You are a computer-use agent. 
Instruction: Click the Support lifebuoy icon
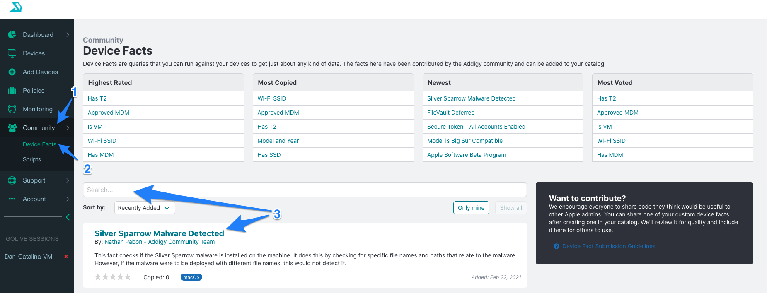coord(12,180)
